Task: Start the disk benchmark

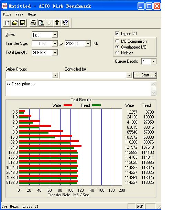Action: 145,75
